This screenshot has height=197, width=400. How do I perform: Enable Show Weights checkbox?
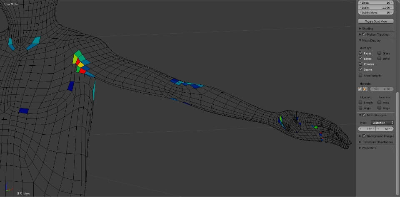(360, 75)
